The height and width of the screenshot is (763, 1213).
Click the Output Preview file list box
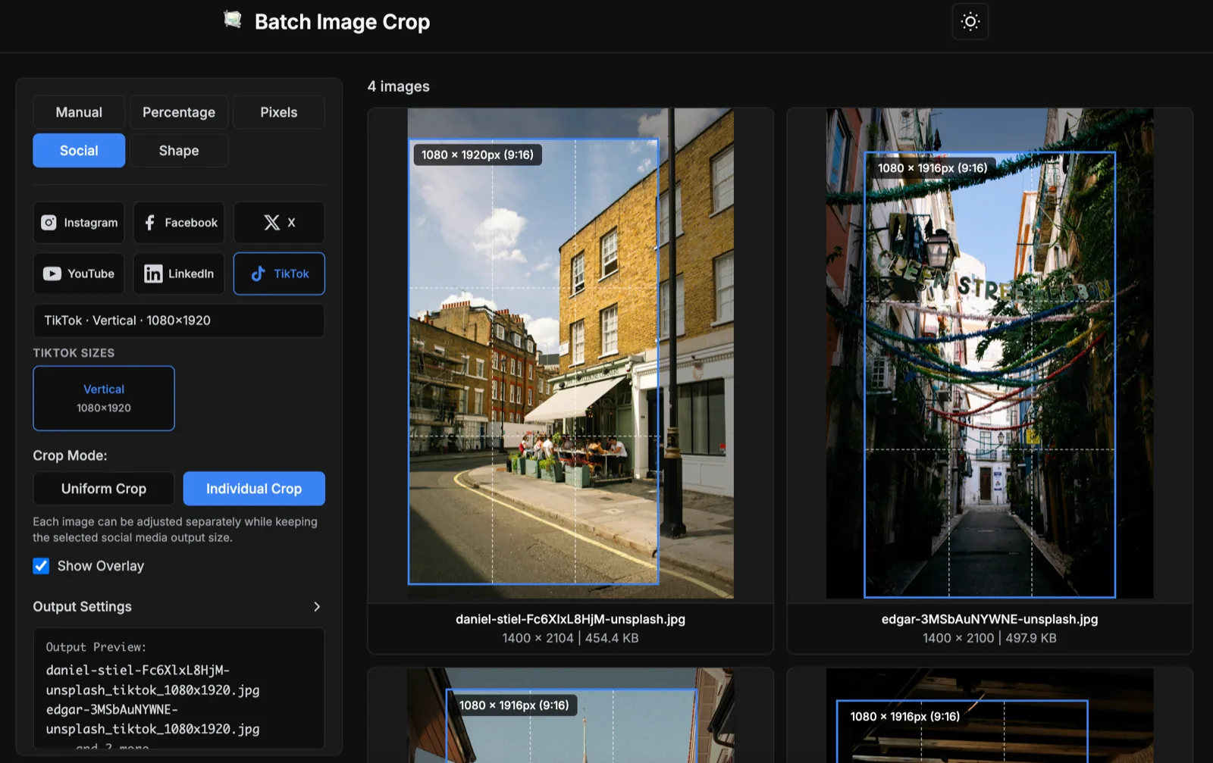[179, 688]
